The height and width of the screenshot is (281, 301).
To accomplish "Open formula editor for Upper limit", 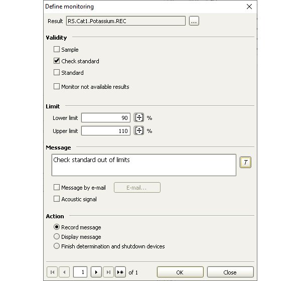I will (139, 130).
